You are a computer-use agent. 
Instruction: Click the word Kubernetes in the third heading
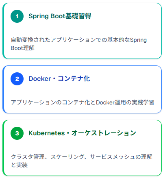click(x=47, y=133)
